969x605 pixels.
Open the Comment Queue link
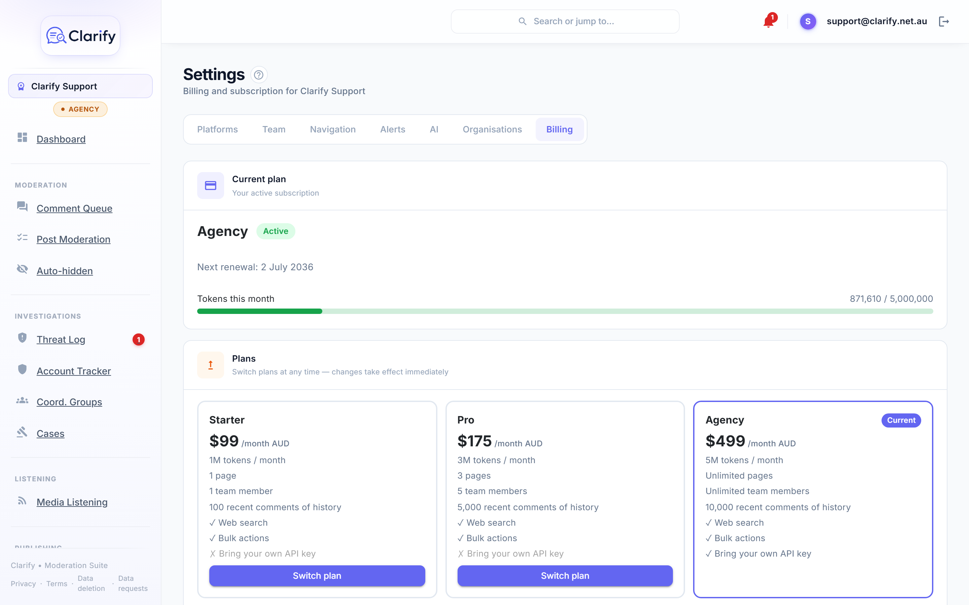point(74,208)
